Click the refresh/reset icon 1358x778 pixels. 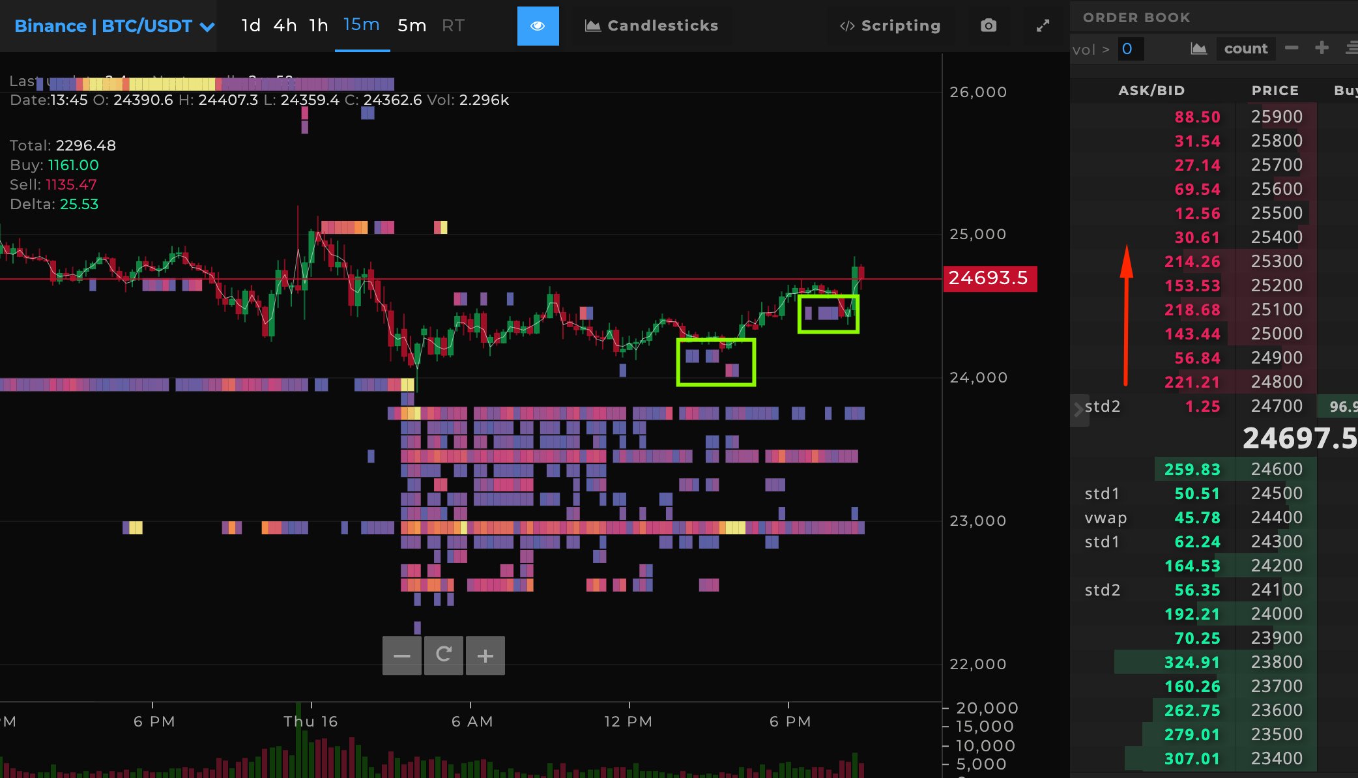coord(445,655)
